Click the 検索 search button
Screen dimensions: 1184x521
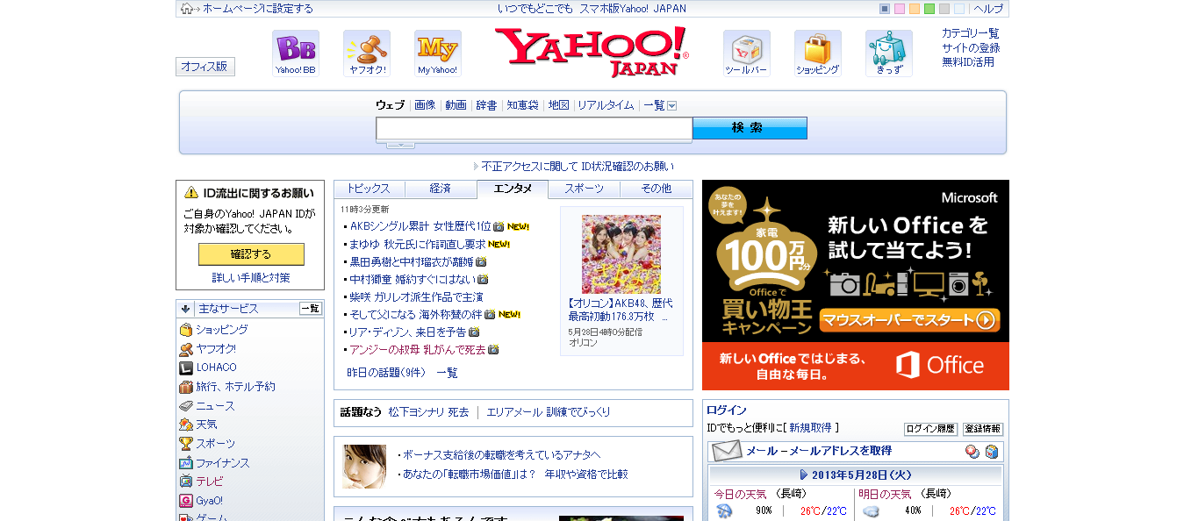750,128
